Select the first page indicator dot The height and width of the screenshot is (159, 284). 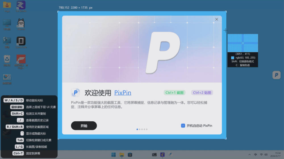tap(137, 129)
